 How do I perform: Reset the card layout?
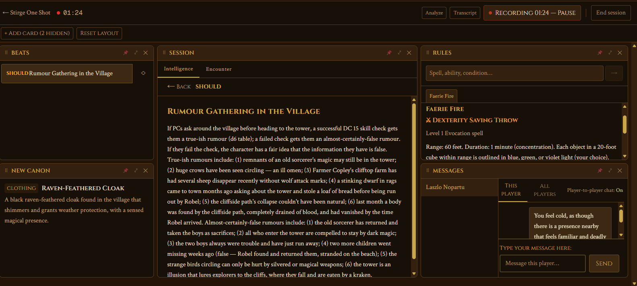pos(99,33)
